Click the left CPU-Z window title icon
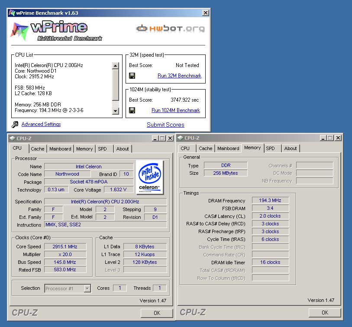The image size is (352, 327). click(13, 138)
